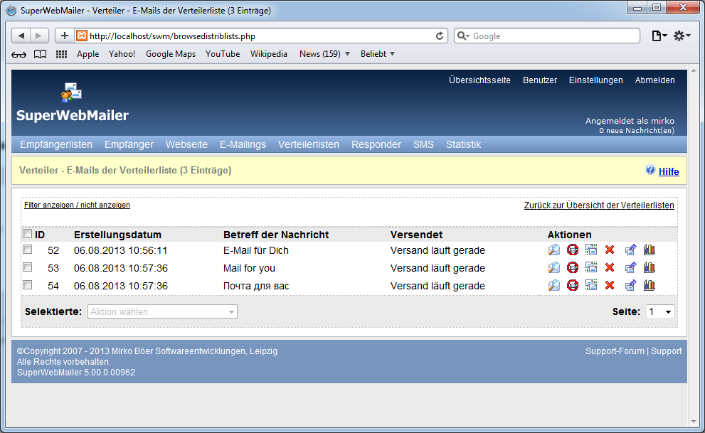
Task: Click the magnifier preview icon for ID 52
Action: pos(554,250)
